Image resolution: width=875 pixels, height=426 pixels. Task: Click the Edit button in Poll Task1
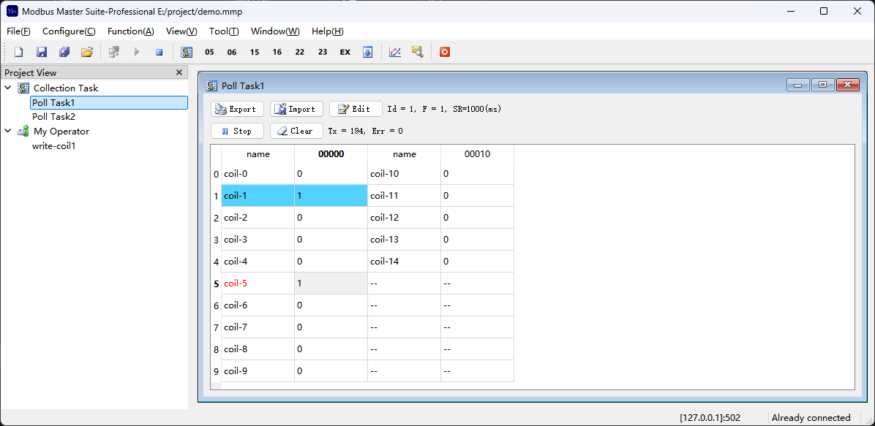[x=356, y=109]
